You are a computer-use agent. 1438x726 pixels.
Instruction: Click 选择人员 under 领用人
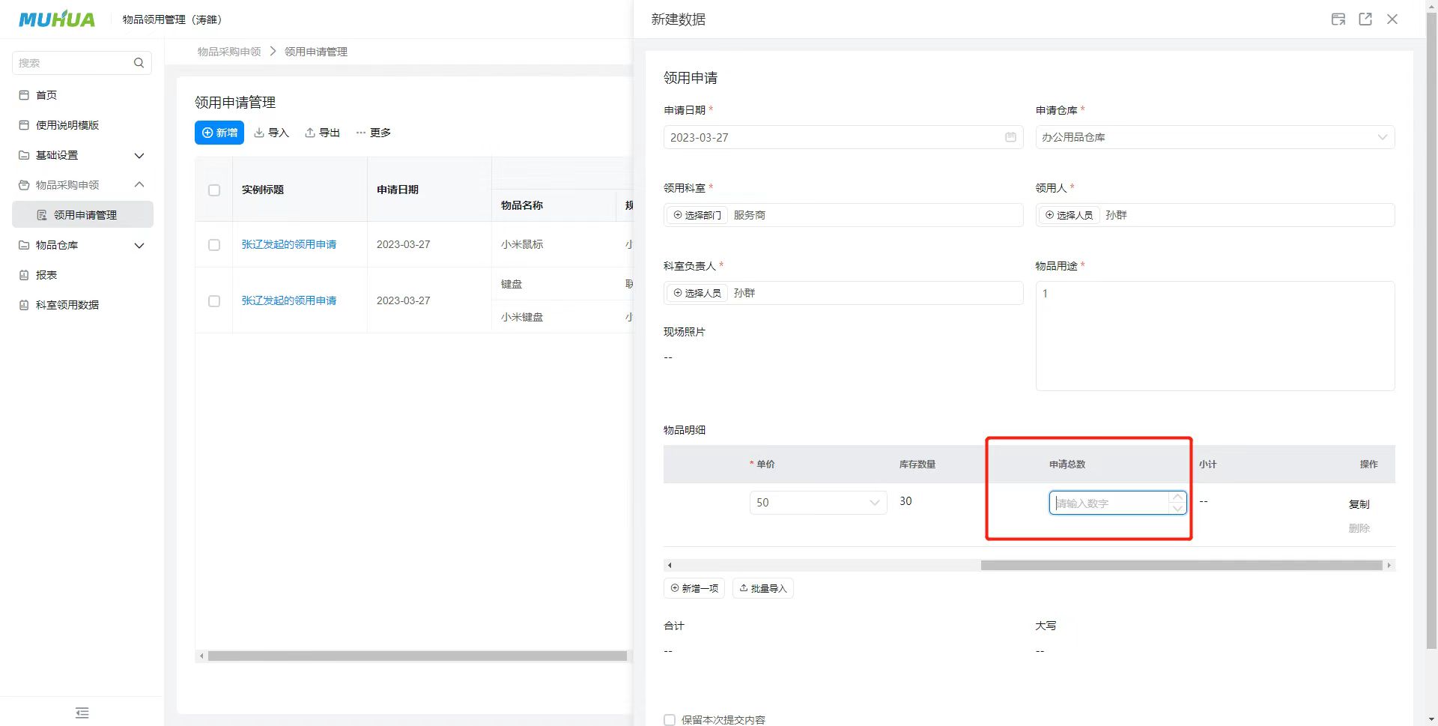[x=1069, y=215]
